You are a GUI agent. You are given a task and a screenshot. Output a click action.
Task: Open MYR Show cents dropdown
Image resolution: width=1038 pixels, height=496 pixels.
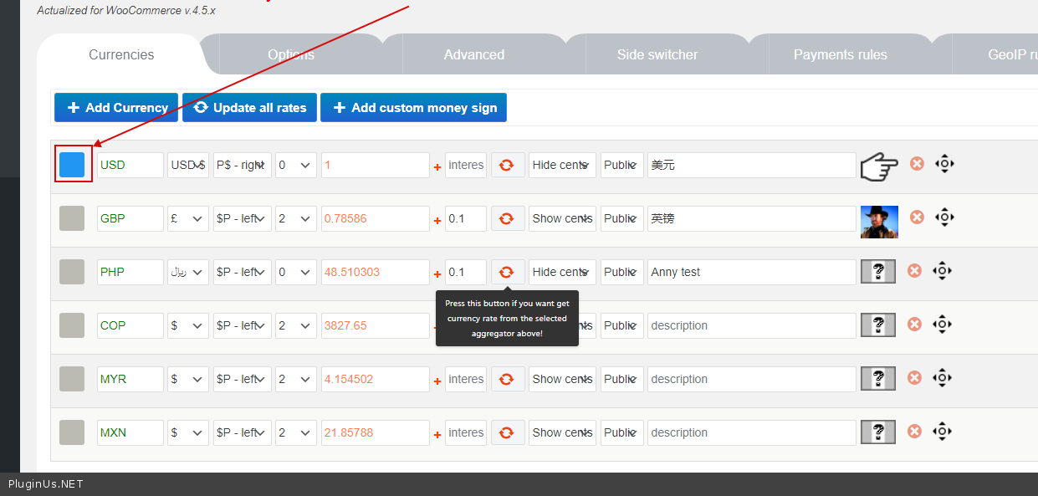pos(562,379)
